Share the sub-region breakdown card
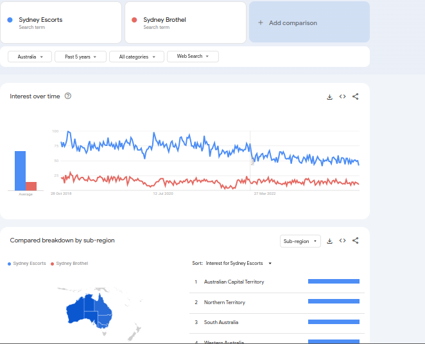 [356, 241]
